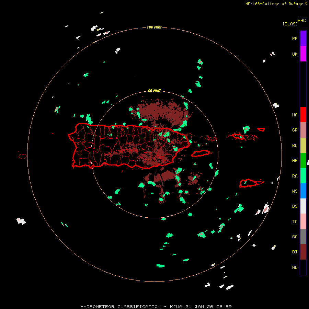The image size is (309, 309).
Task: Click the 100 NMI range ring label
Action: tap(154, 27)
